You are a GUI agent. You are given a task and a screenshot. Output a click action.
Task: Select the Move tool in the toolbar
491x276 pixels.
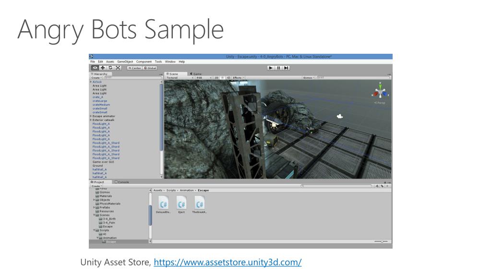pos(103,68)
